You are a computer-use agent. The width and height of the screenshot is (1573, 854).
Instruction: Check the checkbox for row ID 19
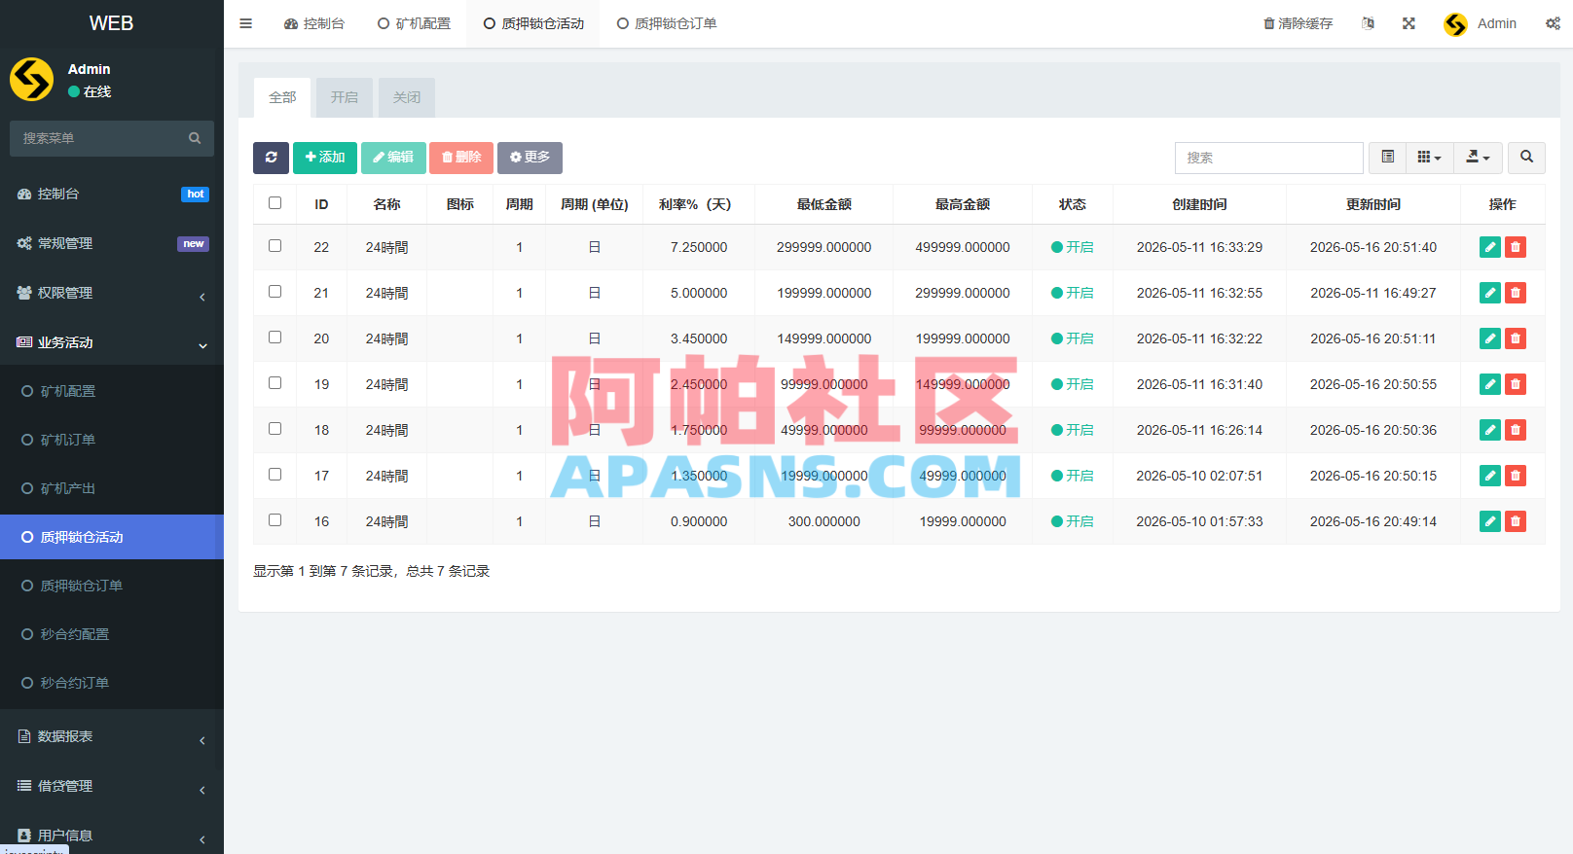[275, 383]
